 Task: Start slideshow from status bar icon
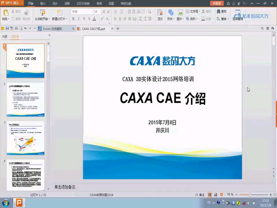coord(221,195)
